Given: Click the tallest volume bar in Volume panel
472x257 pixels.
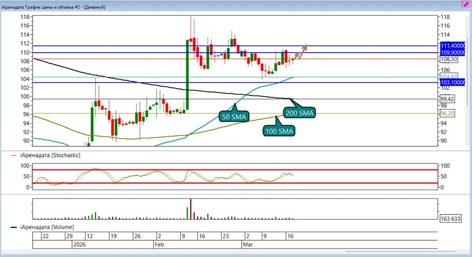Looking at the screenshot, I should point(191,209).
